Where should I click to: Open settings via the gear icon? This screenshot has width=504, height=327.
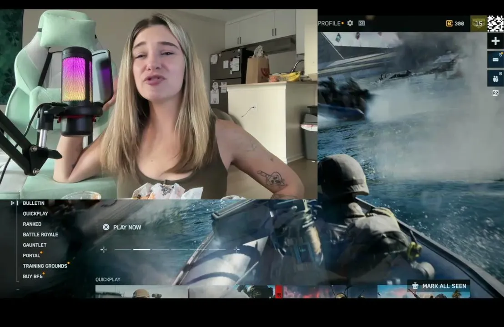[x=350, y=23]
